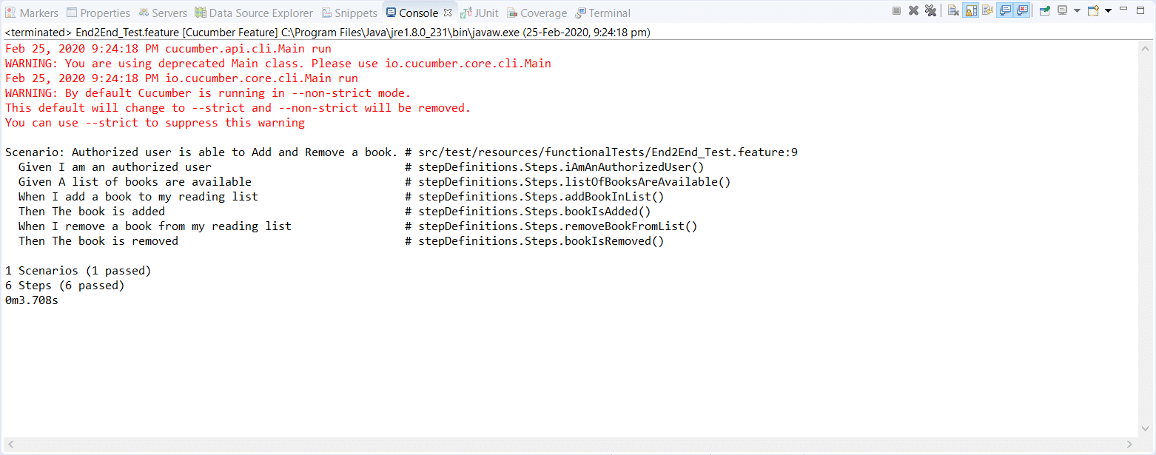Click the Clear Console icon

click(953, 10)
